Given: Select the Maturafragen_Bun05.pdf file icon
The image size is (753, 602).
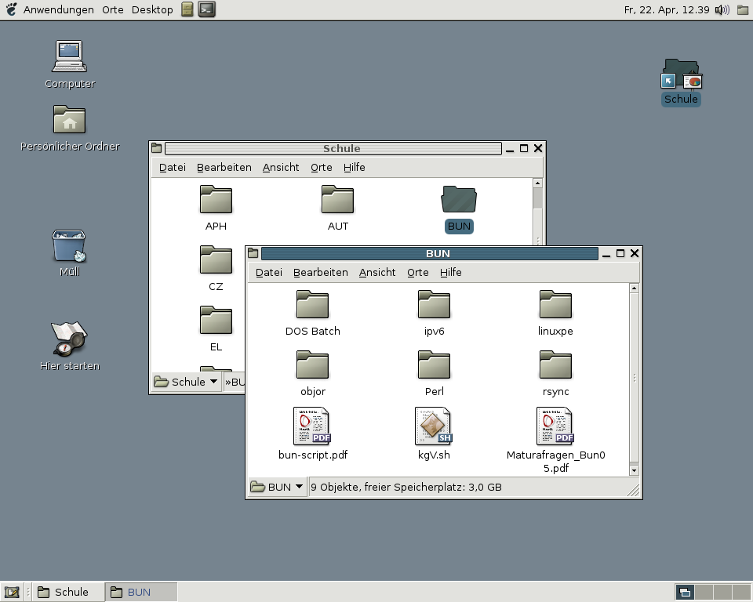Looking at the screenshot, I should coord(555,426).
